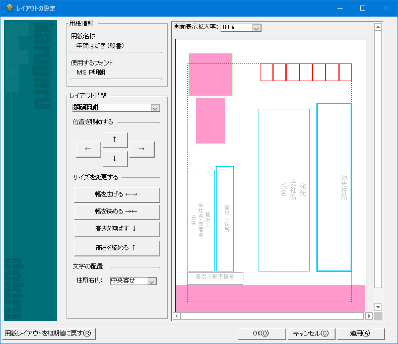Move selected item down with ↓ button
Image resolution: width=398 pixels, height=344 pixels.
(115, 159)
